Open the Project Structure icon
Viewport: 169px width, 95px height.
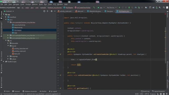146,8
